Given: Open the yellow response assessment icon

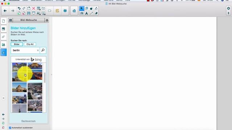Looking at the screenshot, I should 57,11.
